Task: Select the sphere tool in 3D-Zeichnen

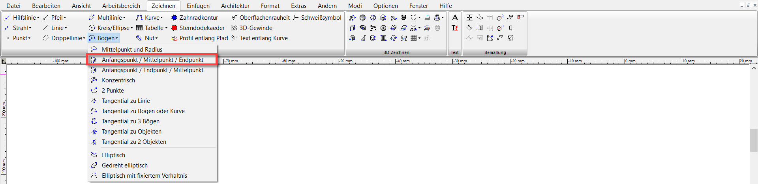Action: click(363, 18)
